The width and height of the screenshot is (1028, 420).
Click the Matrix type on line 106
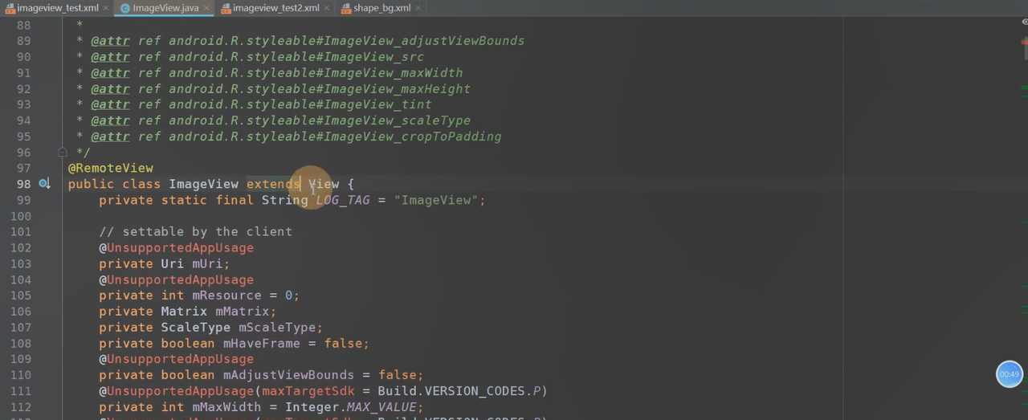[185, 312]
